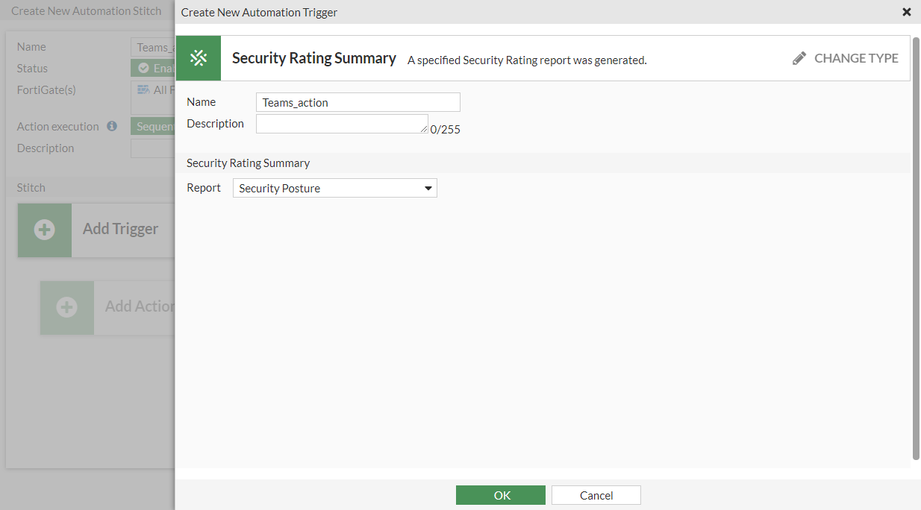Click into the trigger Description text area
Viewport: 921px width, 510px height.
341,124
